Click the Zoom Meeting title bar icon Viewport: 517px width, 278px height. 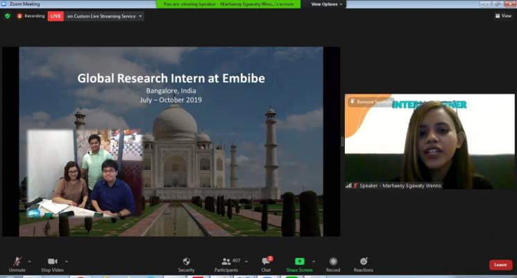pyautogui.click(x=4, y=4)
